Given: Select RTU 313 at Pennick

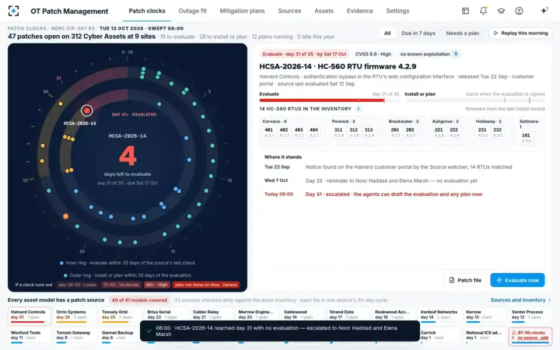Looking at the screenshot, I should tap(369, 133).
